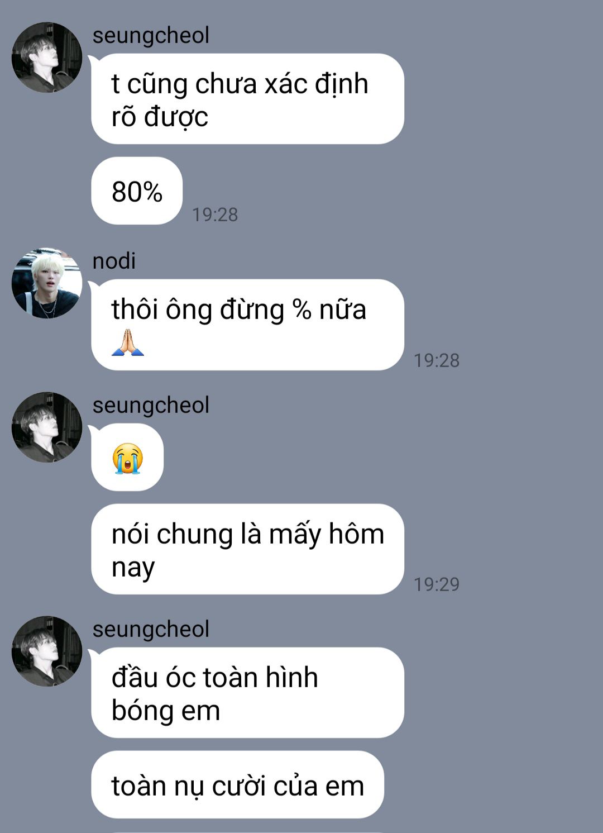Click the 19:28 timestamp beside nodi's message
Screen dimensions: 603x833
click(x=437, y=360)
